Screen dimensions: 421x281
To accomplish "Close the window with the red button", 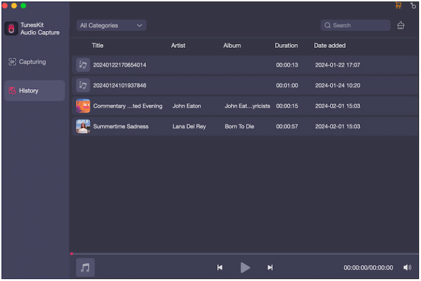I will 5,6.
